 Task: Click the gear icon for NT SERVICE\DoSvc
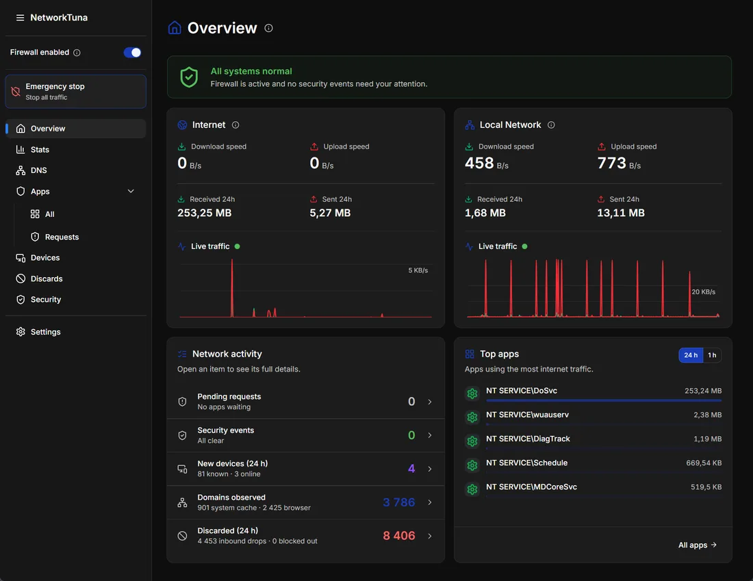472,393
